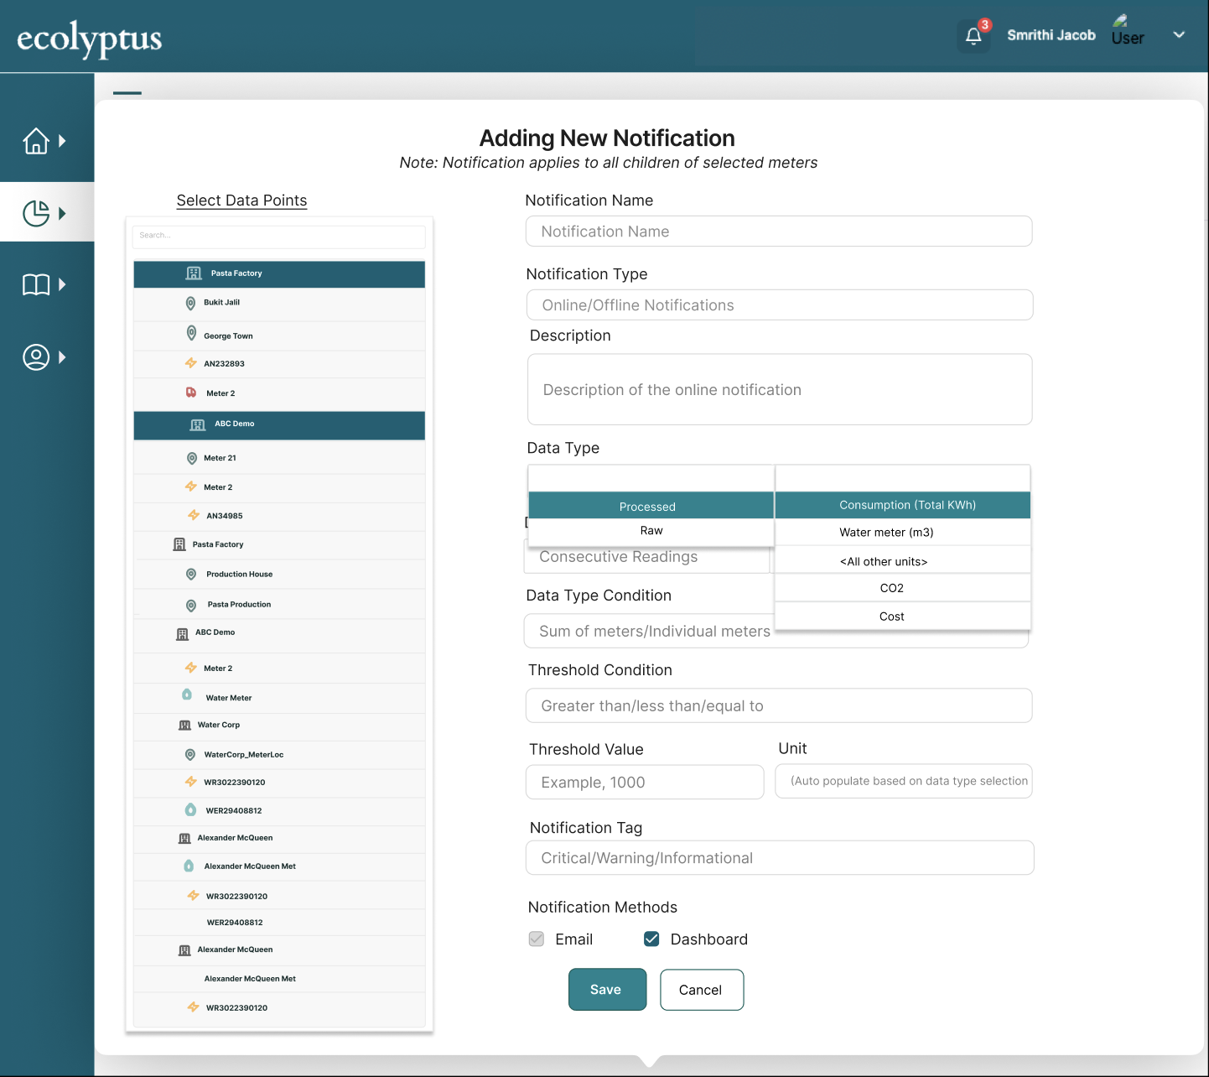Open the Notification Tag dropdown
Image resolution: width=1209 pixels, height=1077 pixels.
[x=779, y=858]
